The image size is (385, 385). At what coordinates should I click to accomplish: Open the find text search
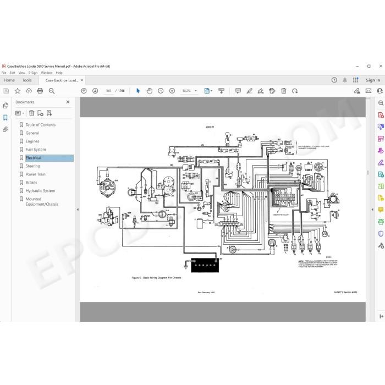pos(52,91)
